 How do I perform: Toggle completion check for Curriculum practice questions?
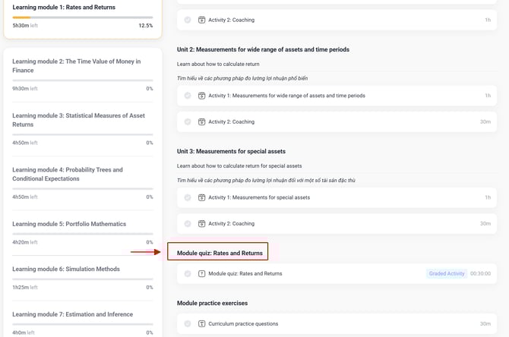188,323
